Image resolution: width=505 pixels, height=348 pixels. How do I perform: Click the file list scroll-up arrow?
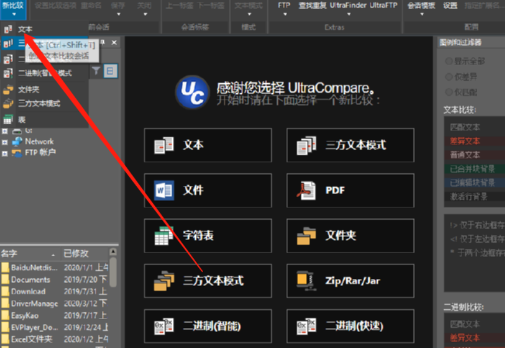tap(113, 252)
